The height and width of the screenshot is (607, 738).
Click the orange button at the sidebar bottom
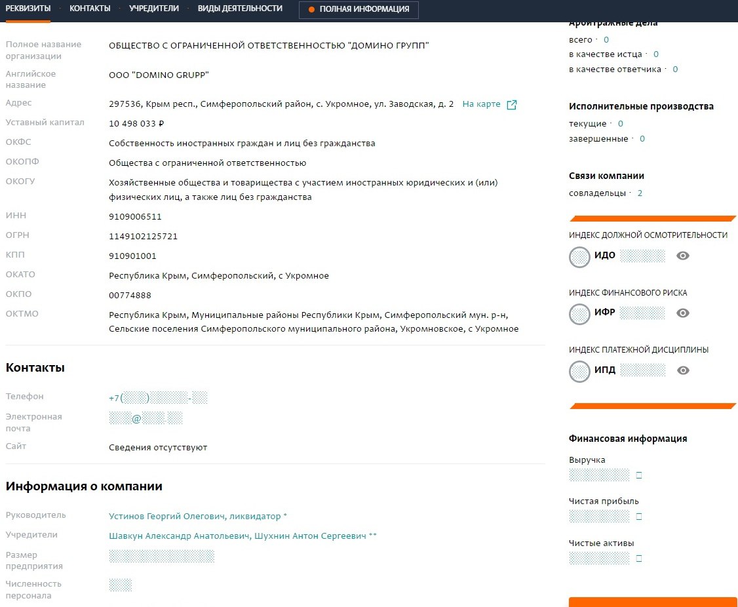(x=653, y=602)
